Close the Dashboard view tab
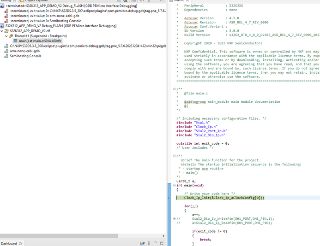320x246 pixels. point(21,243)
